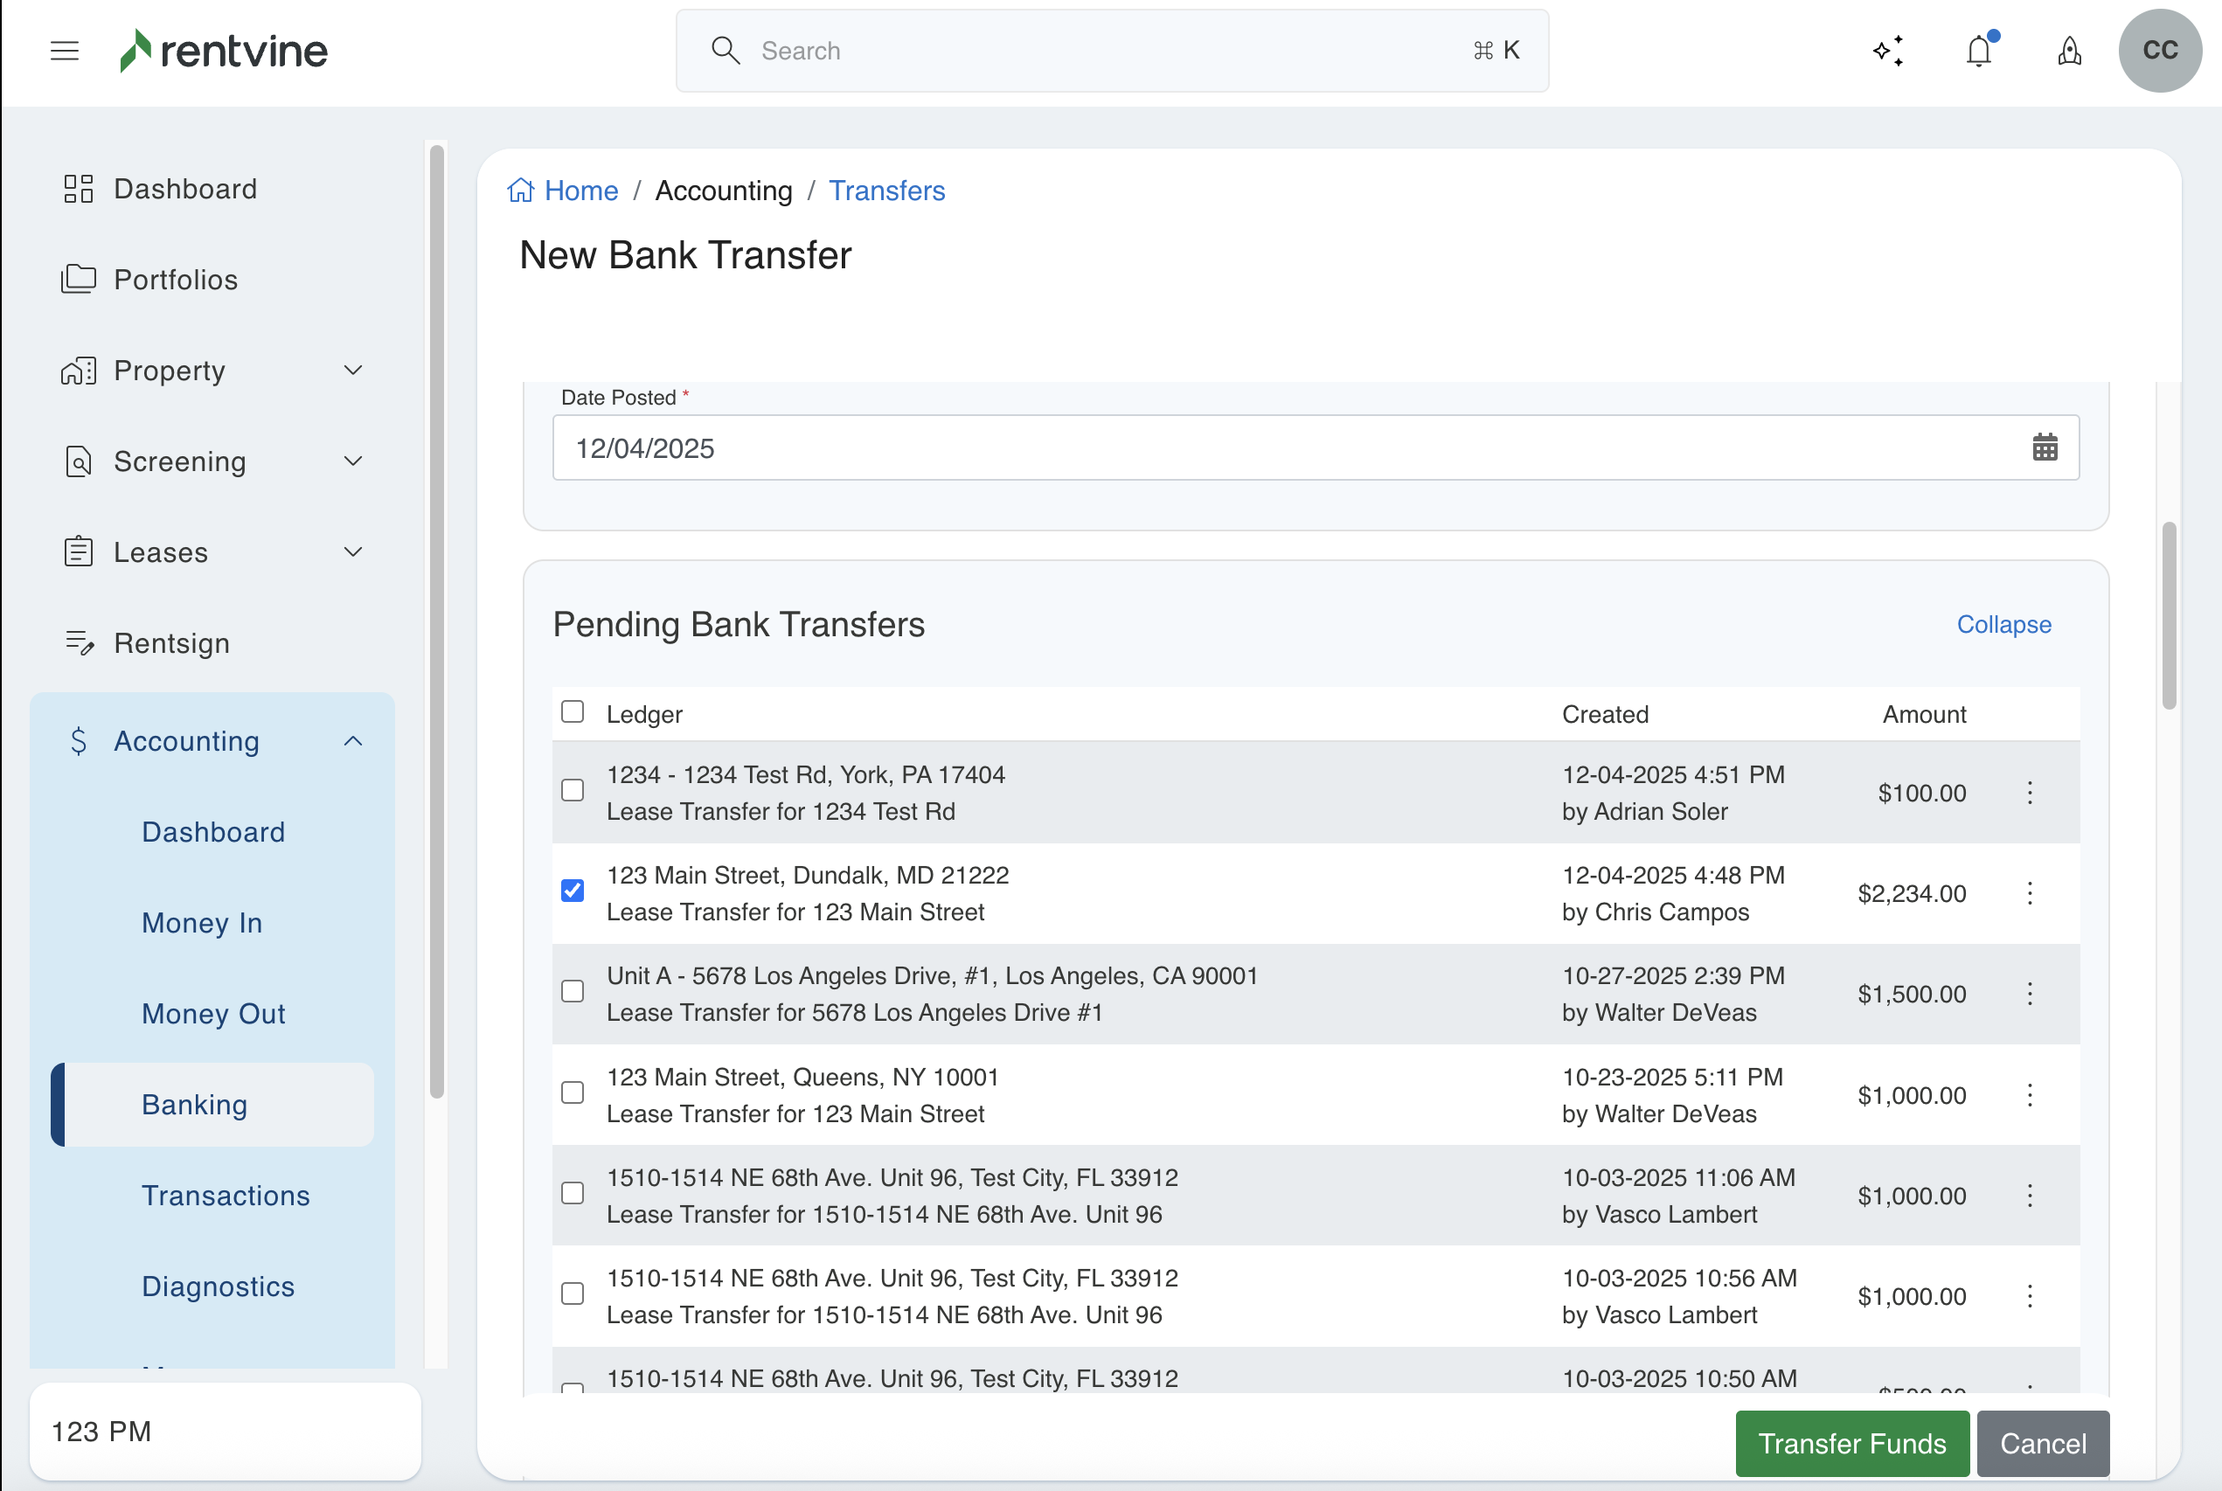Open the hamburger menu icon
Screen dimensions: 2222x1491
click(64, 51)
